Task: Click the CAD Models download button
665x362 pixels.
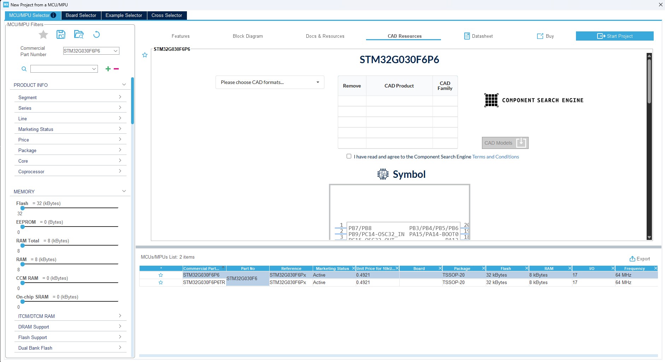Action: coord(505,143)
